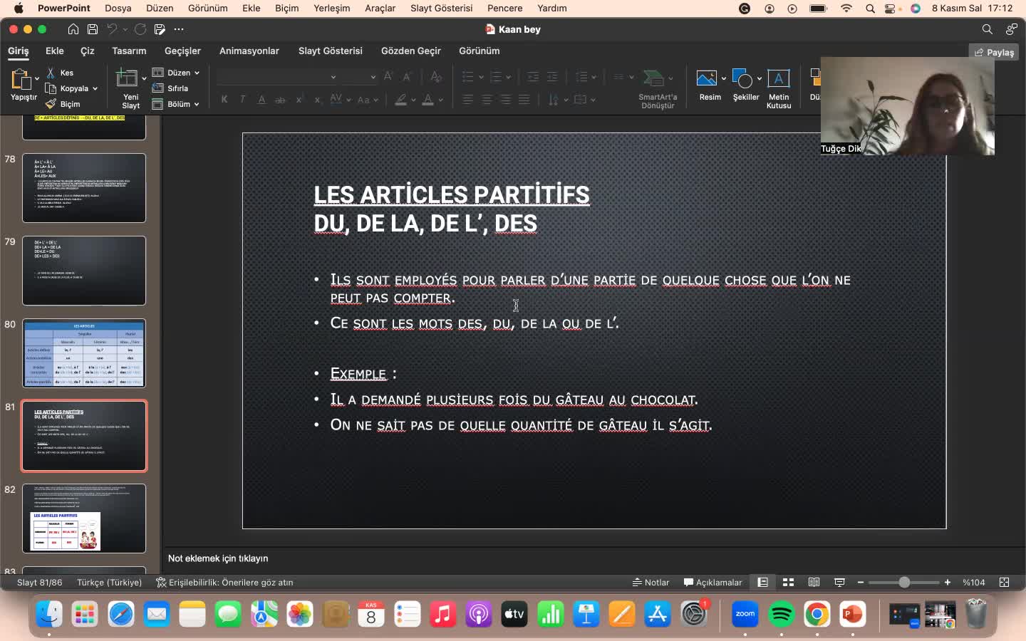Screen dimensions: 1026x641
Task: Open Google Chrome from the Dock
Action: [817, 614]
